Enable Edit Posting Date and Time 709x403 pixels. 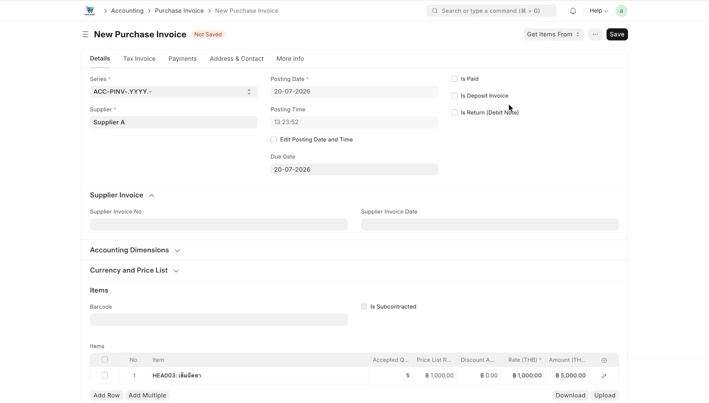274,140
